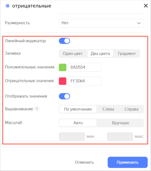Click the 8AD554 hex color field

click(x=85, y=67)
